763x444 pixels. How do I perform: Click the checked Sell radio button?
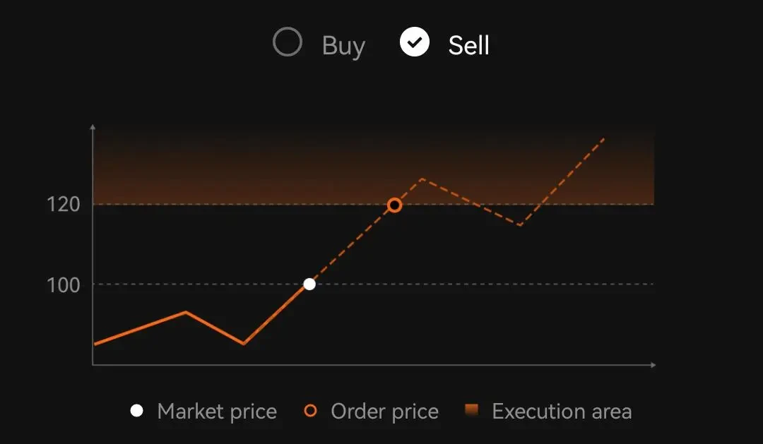click(415, 42)
